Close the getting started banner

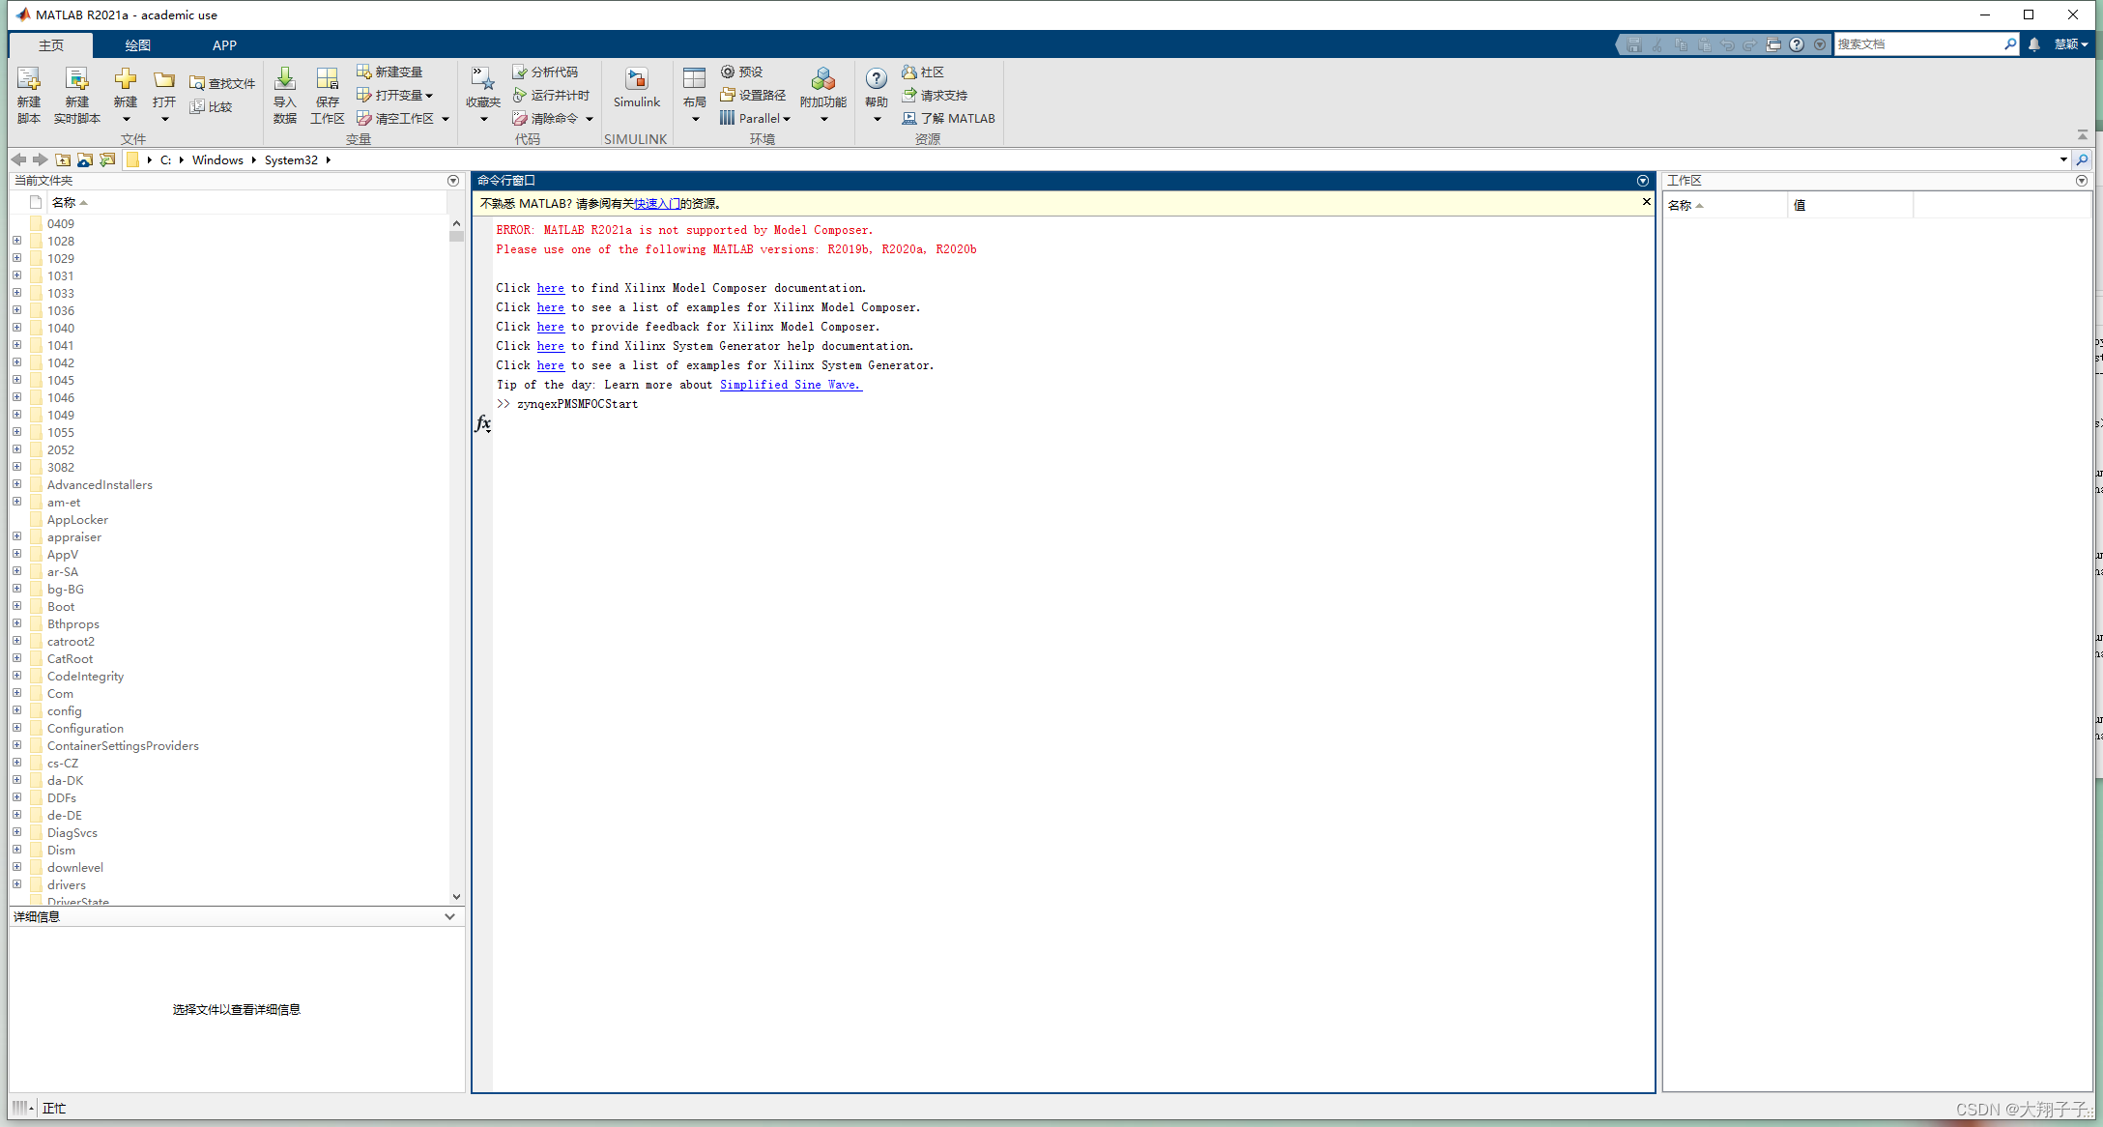(x=1647, y=202)
